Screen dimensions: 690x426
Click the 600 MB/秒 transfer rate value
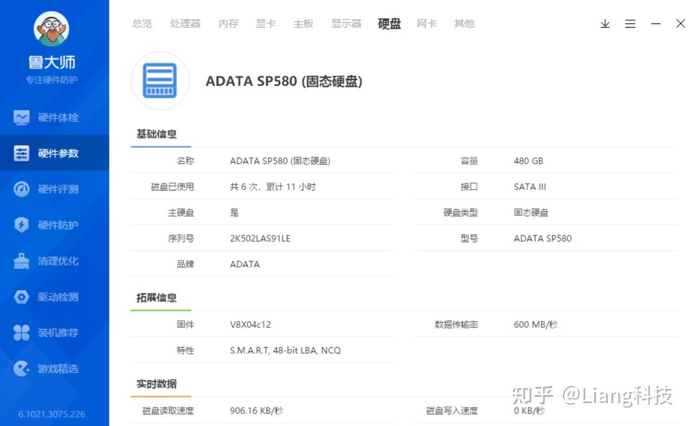pyautogui.click(x=536, y=324)
